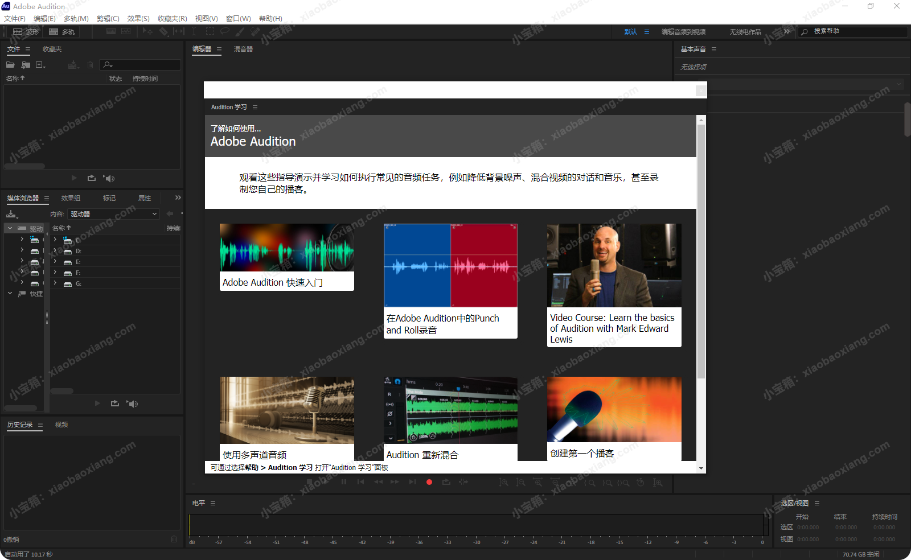Viewport: 911px width, 560px height.
Task: Click the Open File folder icon
Action: [x=10, y=65]
